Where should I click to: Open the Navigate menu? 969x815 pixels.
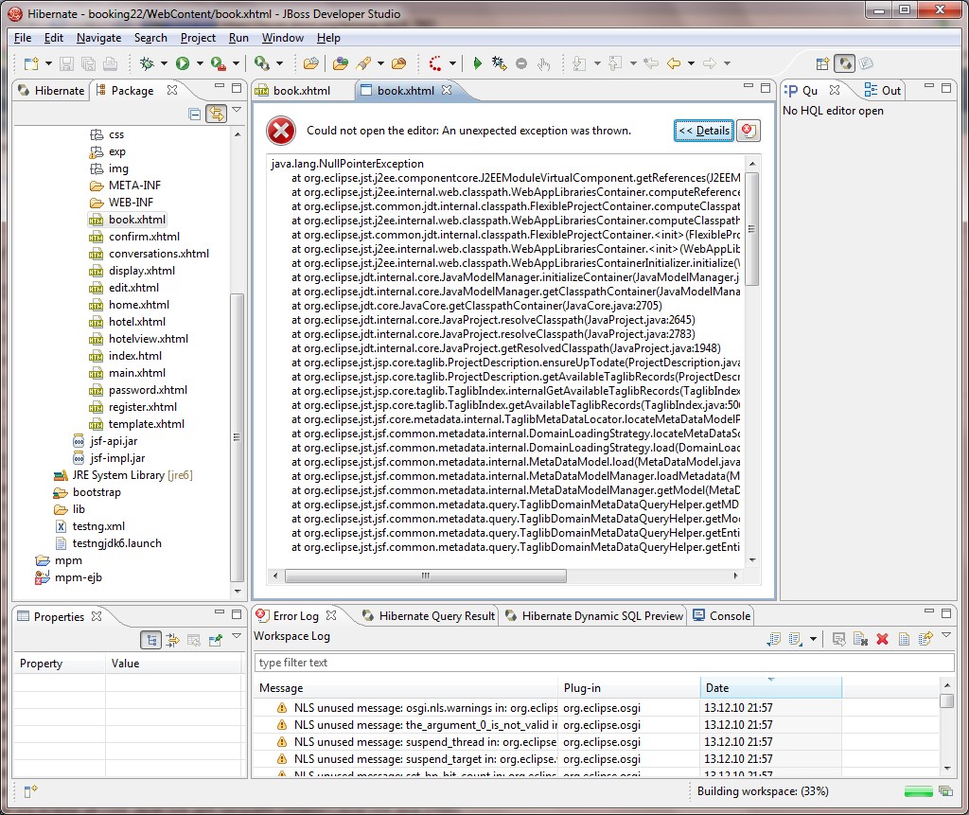[98, 38]
